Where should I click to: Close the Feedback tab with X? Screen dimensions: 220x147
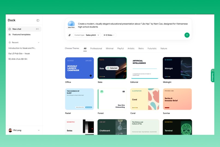click(213, 70)
